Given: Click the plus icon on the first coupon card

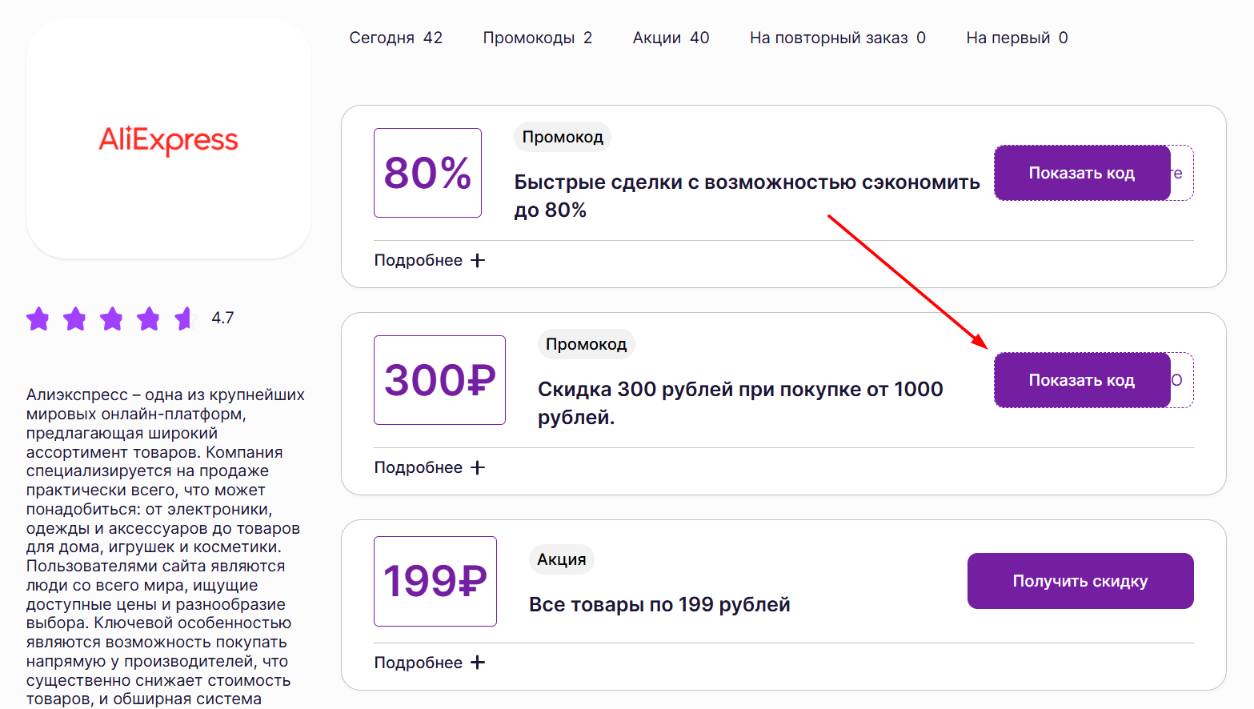Looking at the screenshot, I should [477, 259].
